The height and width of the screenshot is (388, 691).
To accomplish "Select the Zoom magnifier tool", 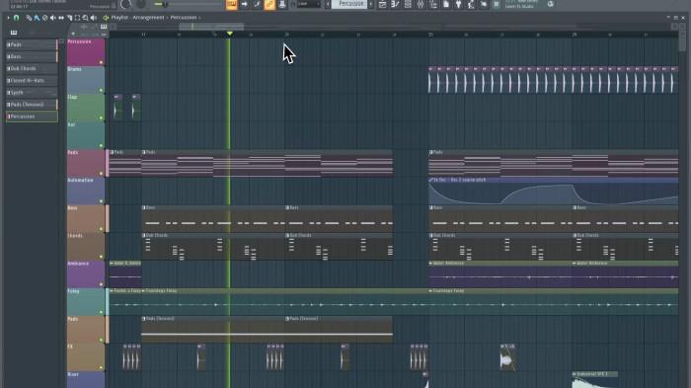I will point(85,18).
